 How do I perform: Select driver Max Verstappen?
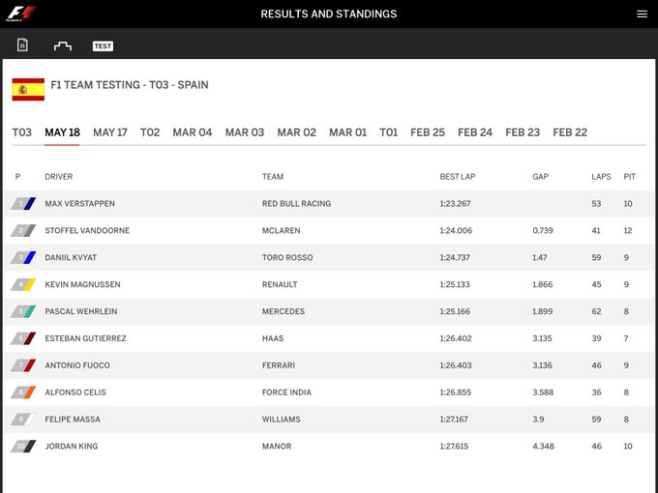79,203
